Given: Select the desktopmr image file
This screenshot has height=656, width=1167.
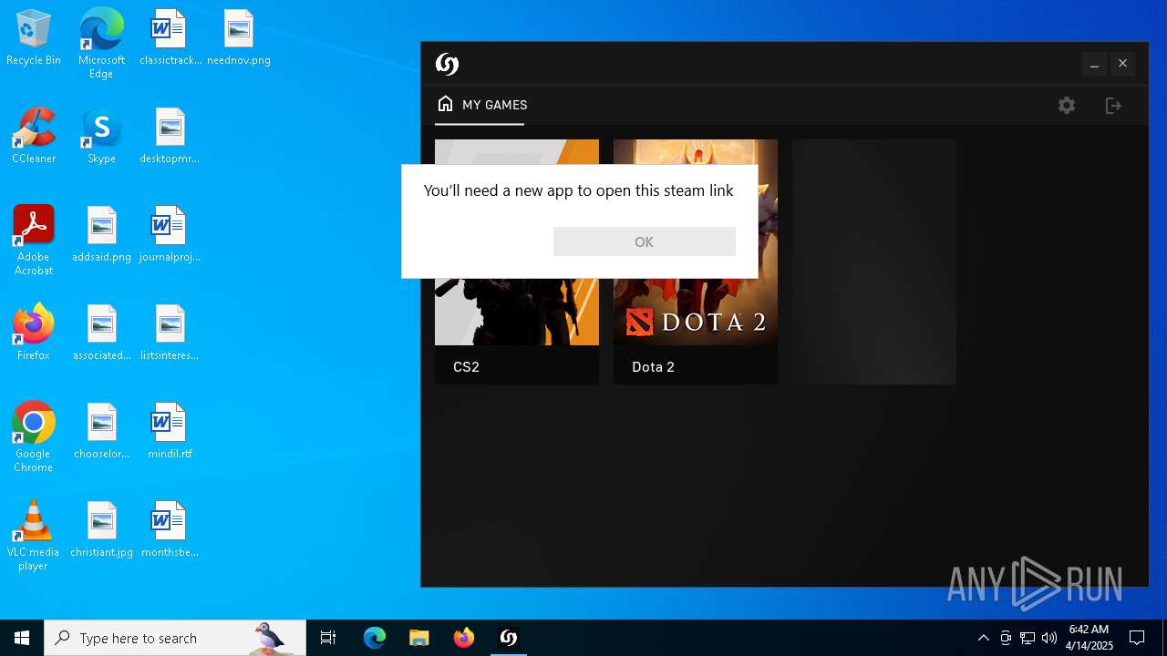Looking at the screenshot, I should click(170, 137).
